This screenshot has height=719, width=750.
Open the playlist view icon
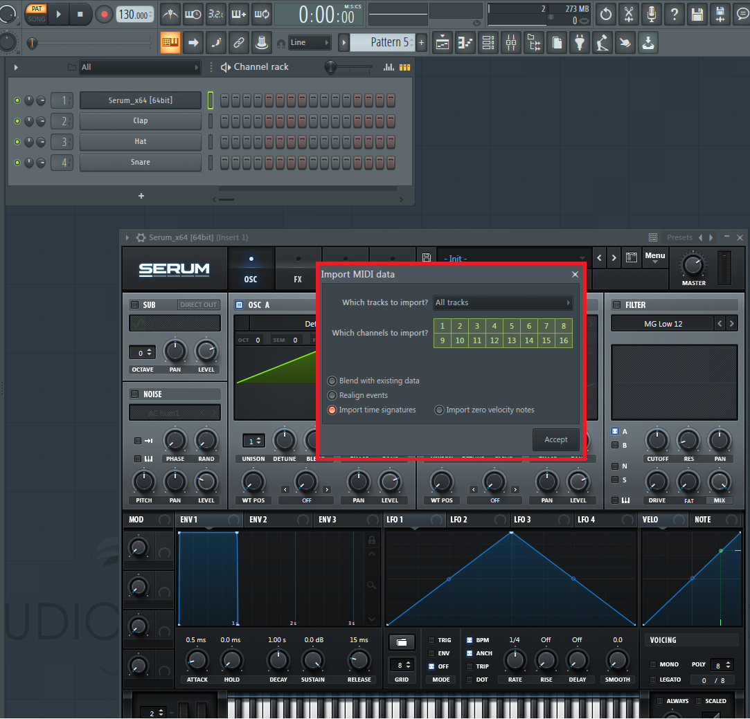click(x=443, y=43)
